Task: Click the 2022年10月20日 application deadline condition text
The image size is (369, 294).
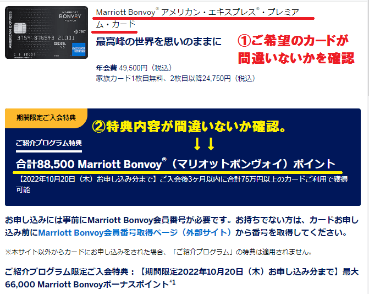Action: tap(181, 184)
